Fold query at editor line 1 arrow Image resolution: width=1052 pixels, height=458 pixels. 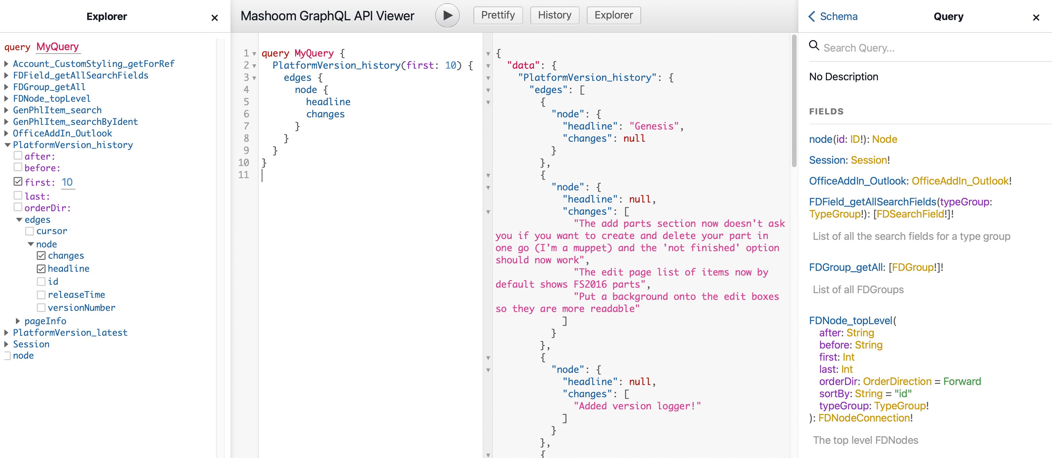pos(254,54)
